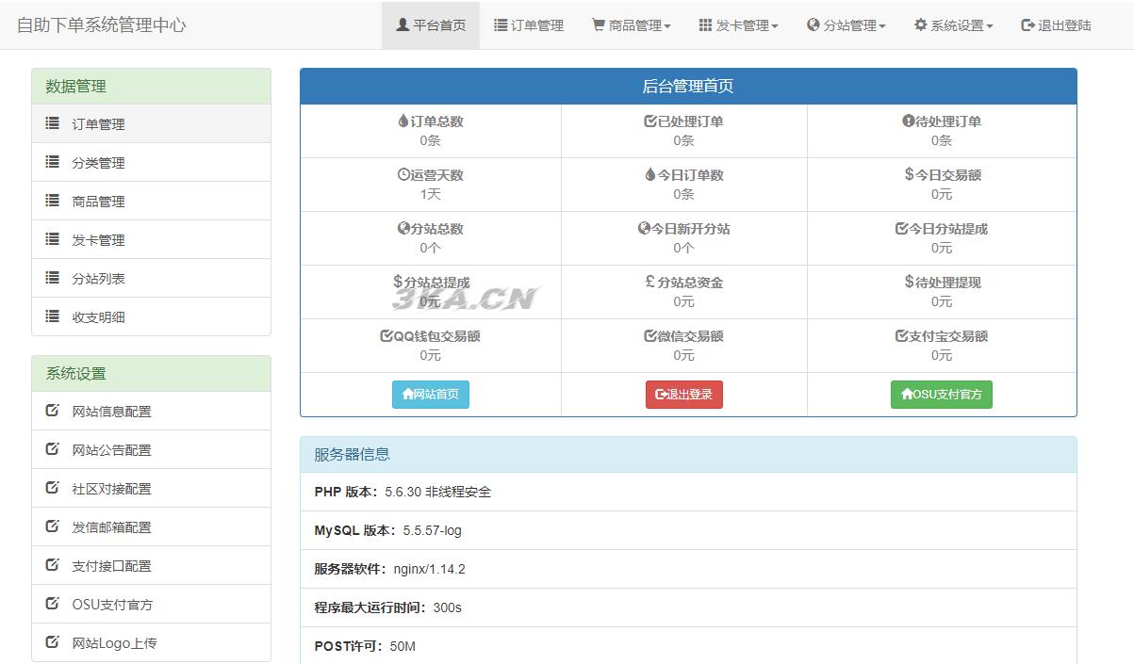Click the gear icon for 系统设置
1134x664 pixels.
pos(920,25)
